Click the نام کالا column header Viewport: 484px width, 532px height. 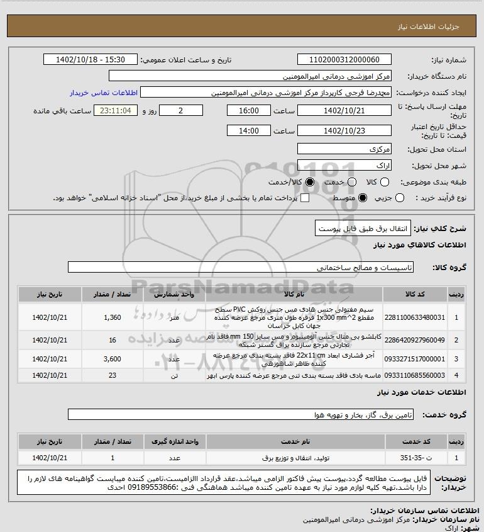[294, 294]
